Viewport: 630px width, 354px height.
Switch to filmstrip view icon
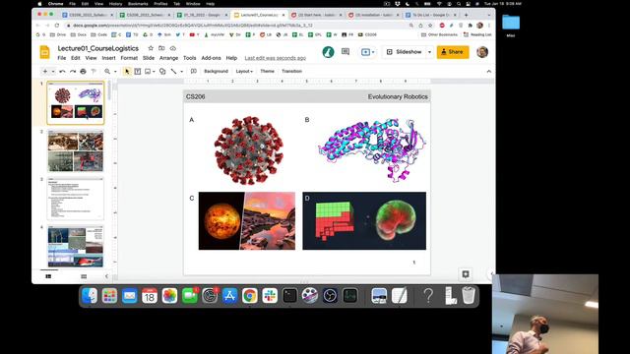click(48, 276)
